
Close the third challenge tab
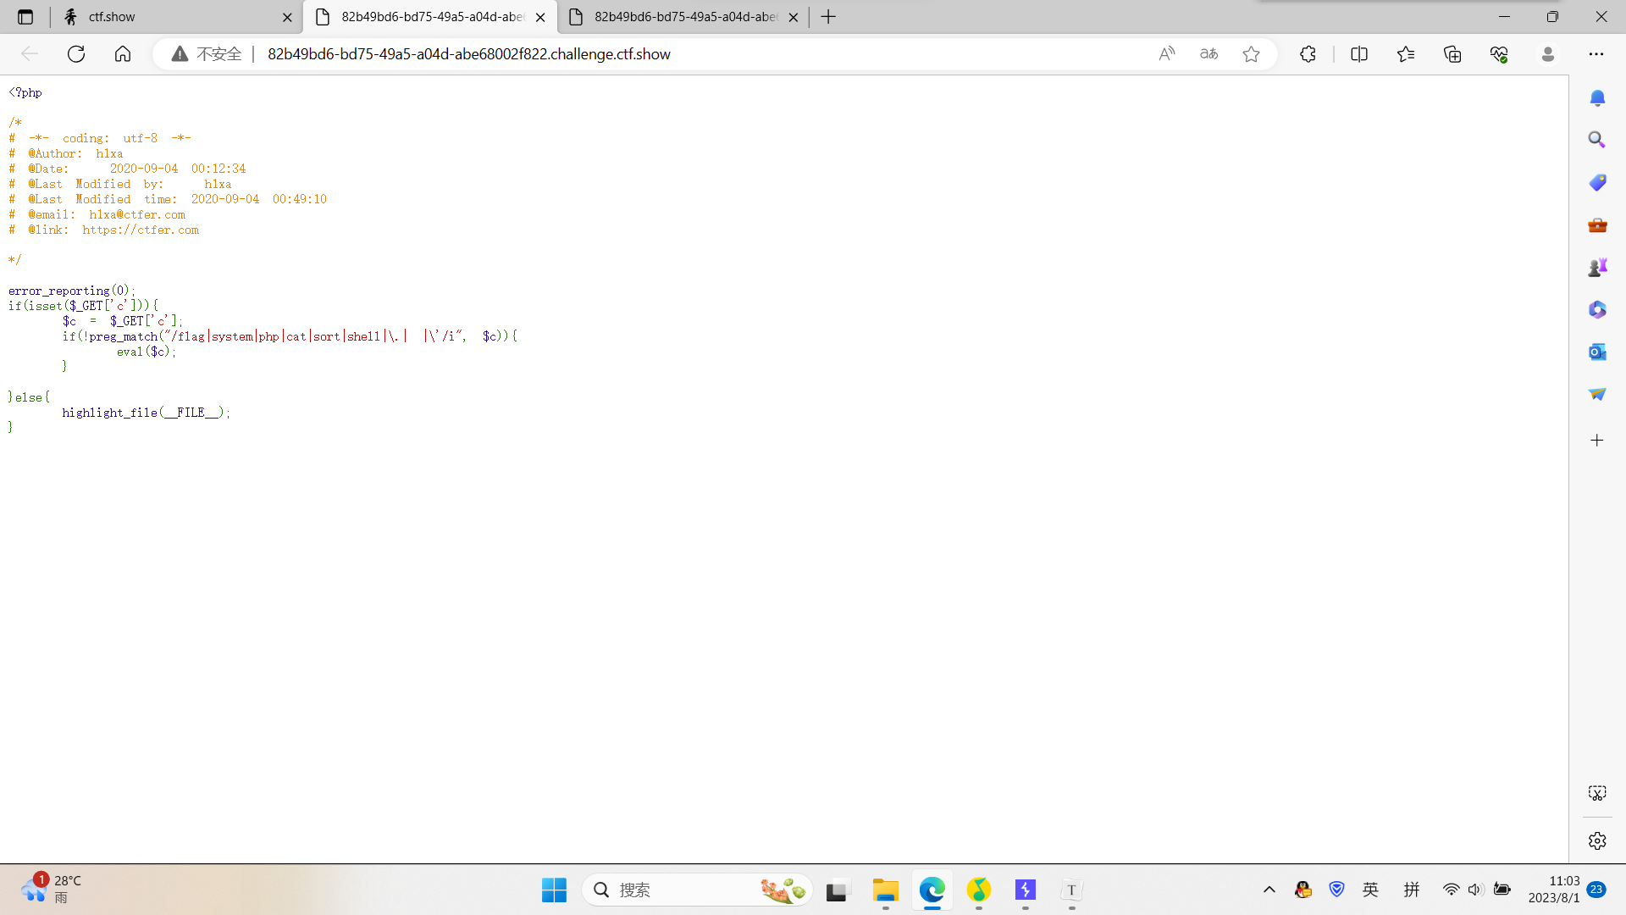pos(793,17)
